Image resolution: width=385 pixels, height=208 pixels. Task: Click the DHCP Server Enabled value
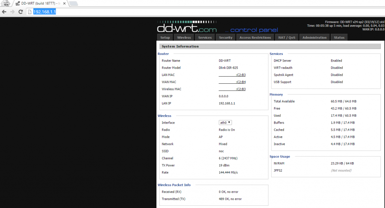(x=336, y=60)
